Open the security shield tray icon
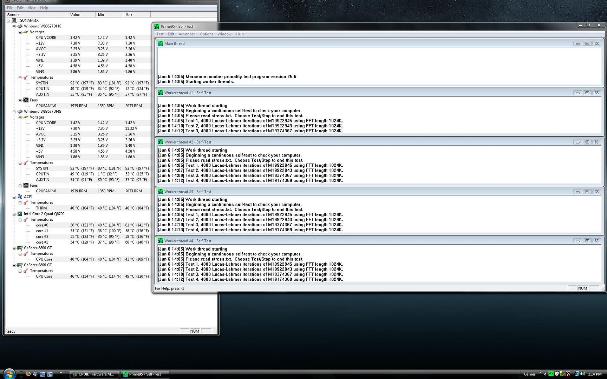The image size is (607, 379). (x=556, y=374)
